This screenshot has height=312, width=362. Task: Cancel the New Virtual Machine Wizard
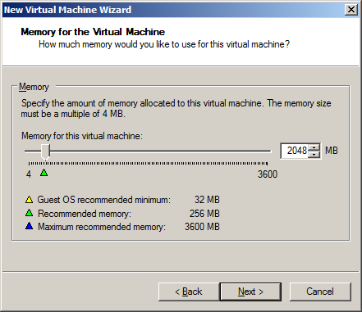click(320, 292)
